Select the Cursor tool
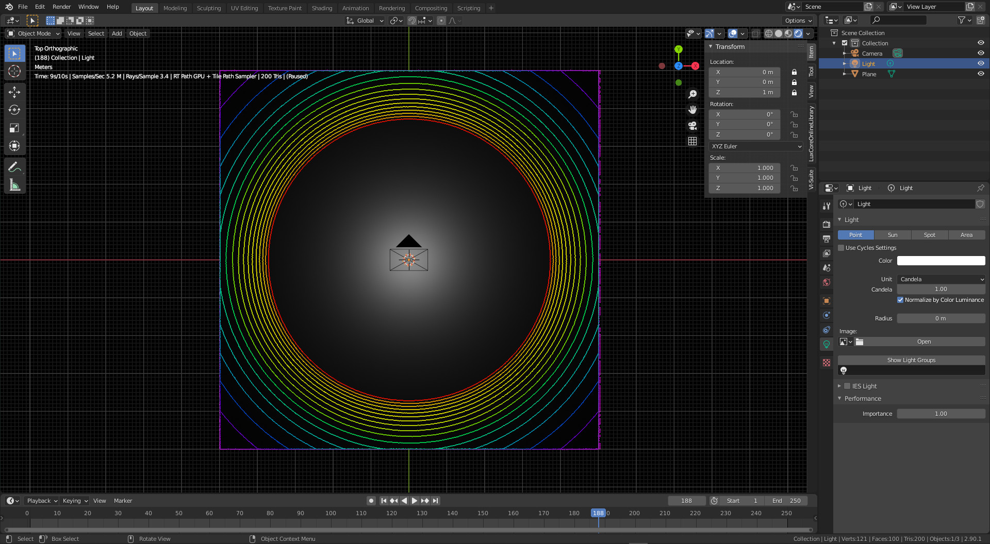The width and height of the screenshot is (990, 544). pyautogui.click(x=14, y=71)
